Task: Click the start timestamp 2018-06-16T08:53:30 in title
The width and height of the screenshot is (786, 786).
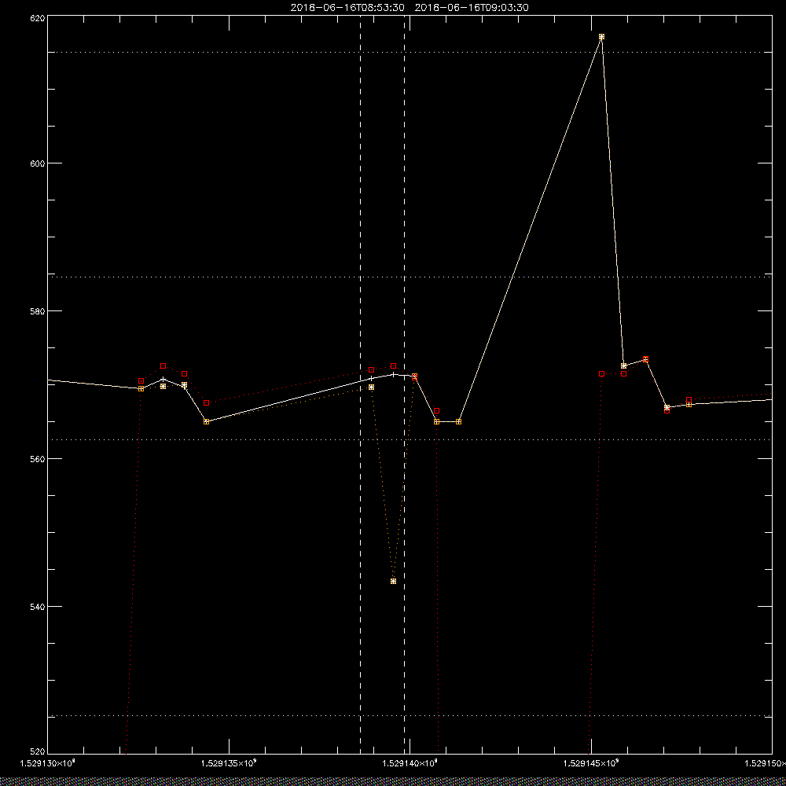Action: point(347,8)
